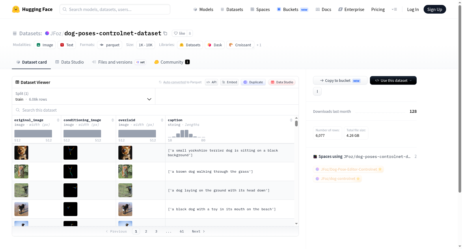Select the Image modality tag

coord(45,45)
